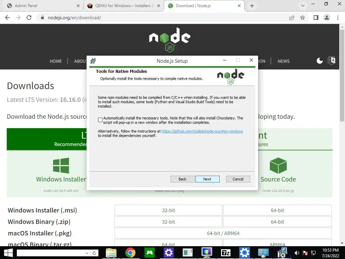This screenshot has width=345, height=259.
Task: Reload the nodejs.org page
Action: coord(29,18)
